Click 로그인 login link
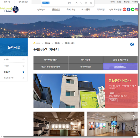The image size is (140, 138). [119, 2]
